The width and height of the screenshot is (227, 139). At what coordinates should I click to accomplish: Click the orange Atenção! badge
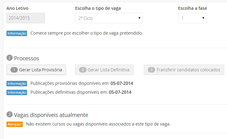(x=15, y=124)
